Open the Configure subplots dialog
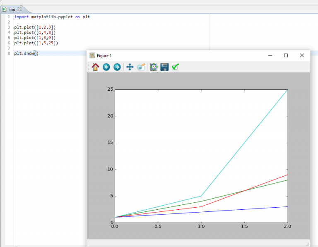 [x=154, y=67]
